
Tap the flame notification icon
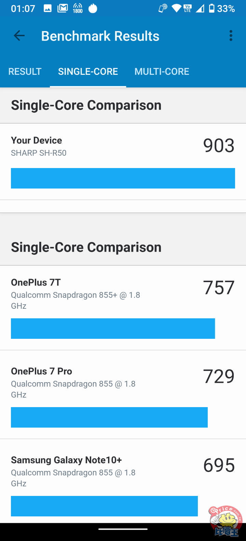click(x=93, y=8)
